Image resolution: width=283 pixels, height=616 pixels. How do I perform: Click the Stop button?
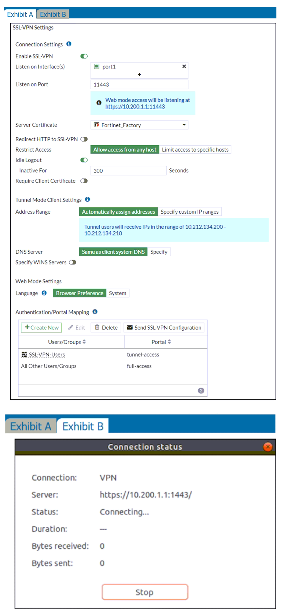coord(145,592)
